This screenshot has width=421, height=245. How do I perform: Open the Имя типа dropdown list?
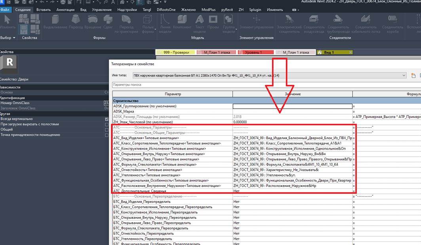[404, 75]
